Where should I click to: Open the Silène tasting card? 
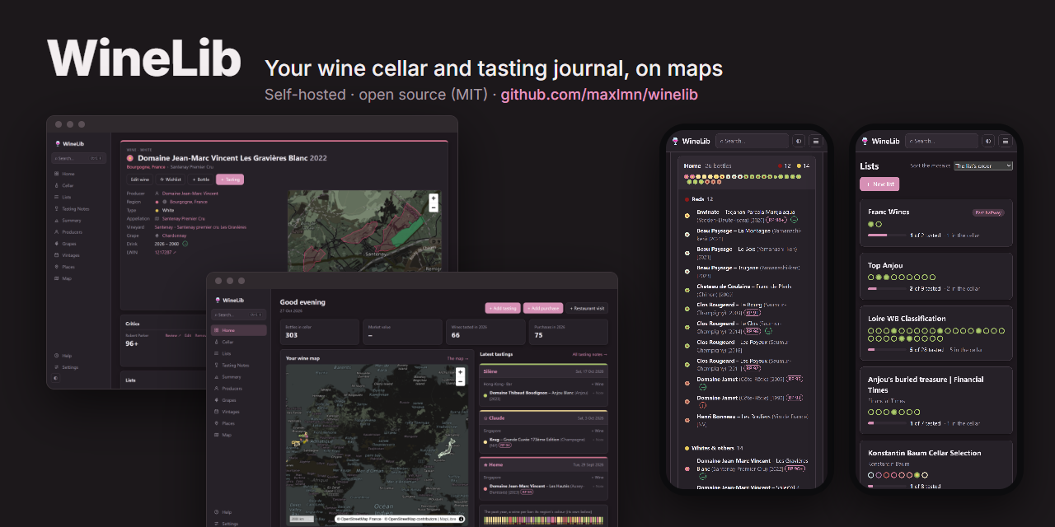(543, 385)
